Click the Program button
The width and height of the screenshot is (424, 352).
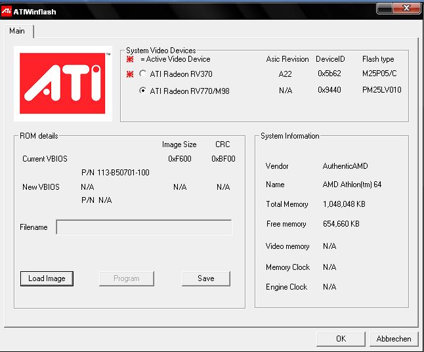(x=127, y=278)
